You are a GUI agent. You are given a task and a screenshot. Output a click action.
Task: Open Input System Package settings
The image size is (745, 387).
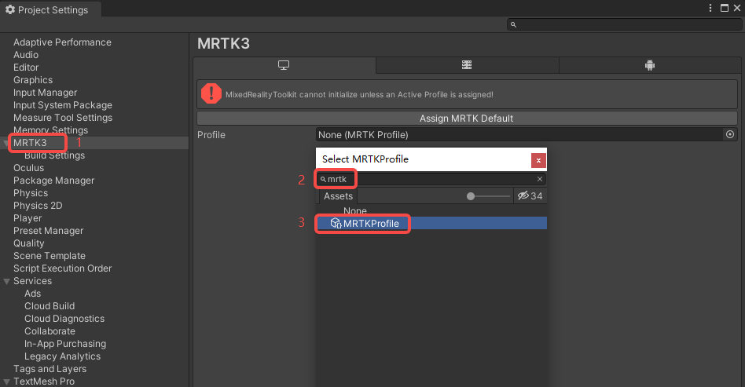click(63, 105)
